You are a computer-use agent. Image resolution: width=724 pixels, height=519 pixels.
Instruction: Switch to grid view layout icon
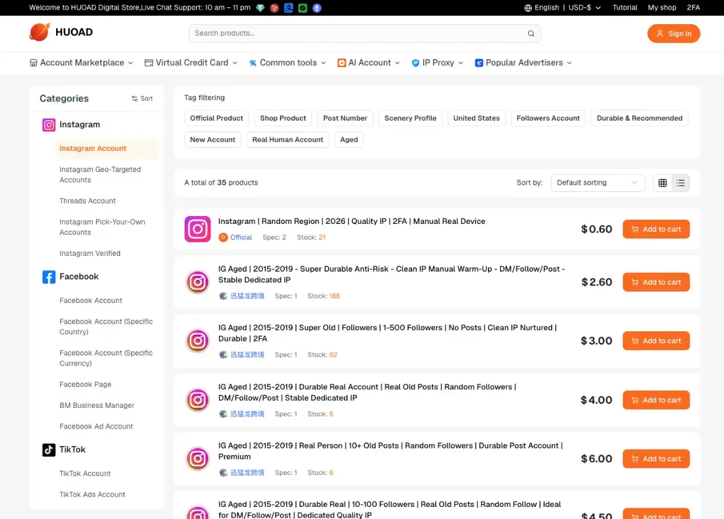(662, 183)
